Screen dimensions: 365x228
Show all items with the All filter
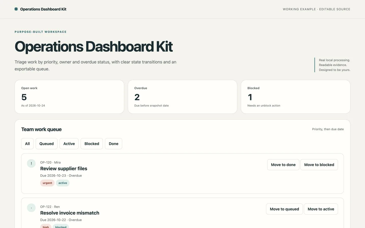pyautogui.click(x=27, y=144)
